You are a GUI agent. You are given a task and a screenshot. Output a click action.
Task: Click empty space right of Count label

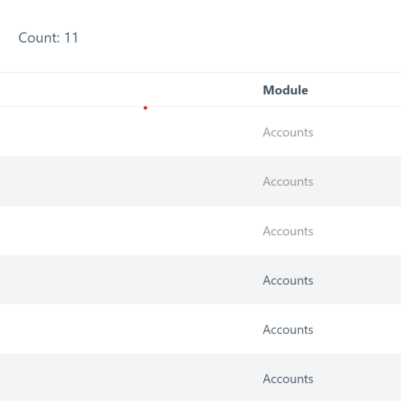coord(234,38)
